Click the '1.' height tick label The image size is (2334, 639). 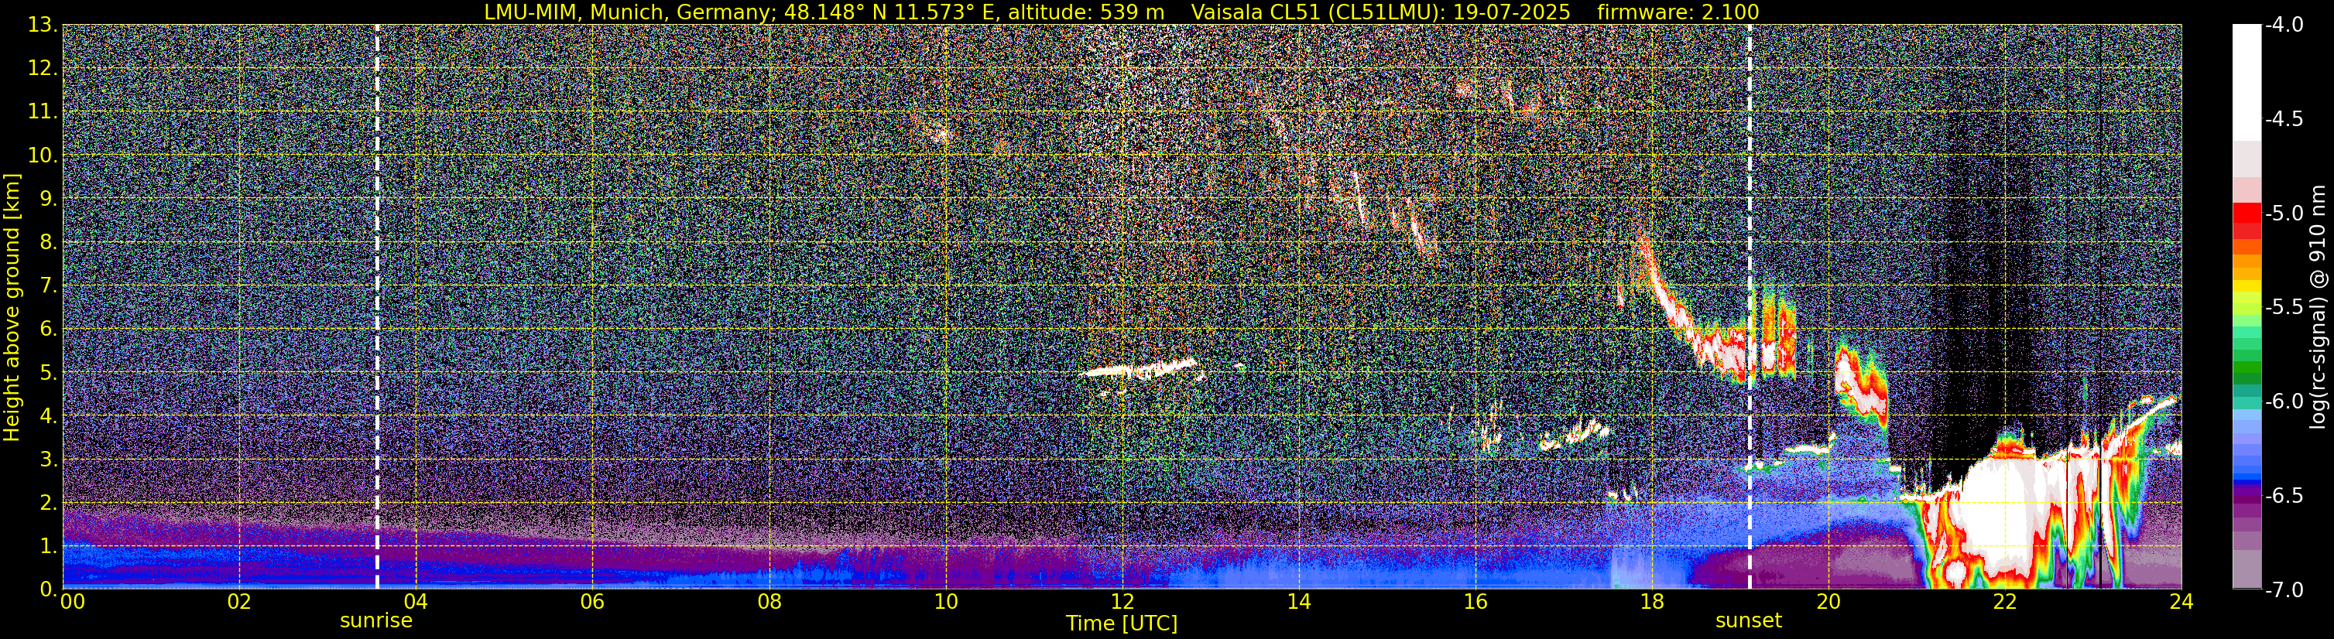pos(50,547)
